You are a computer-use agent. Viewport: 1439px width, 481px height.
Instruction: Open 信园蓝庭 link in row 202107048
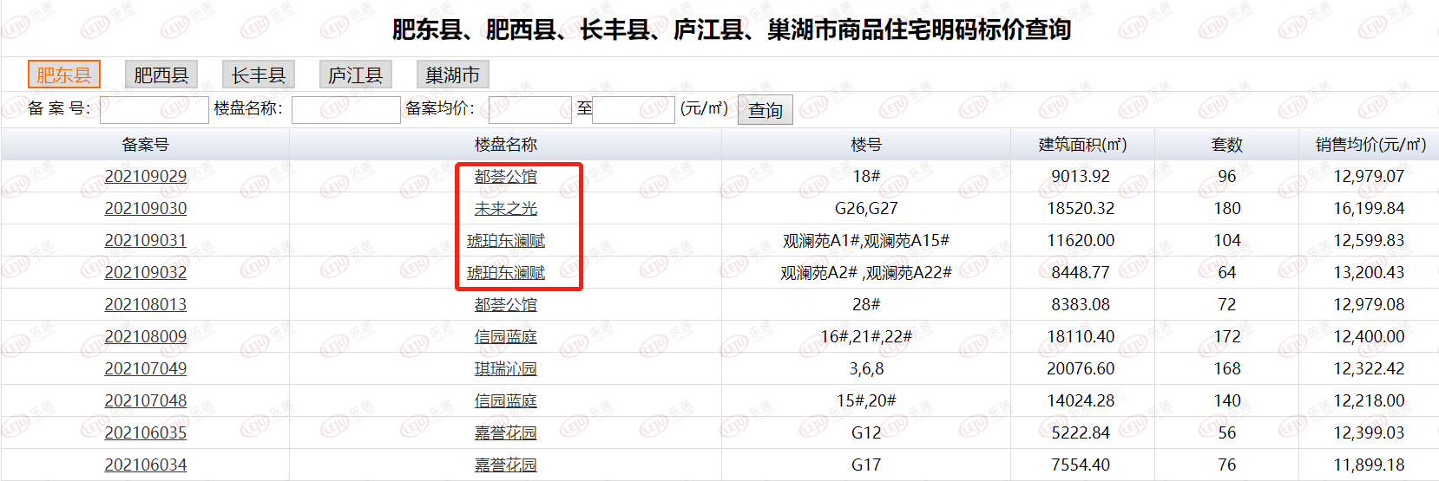(x=506, y=400)
